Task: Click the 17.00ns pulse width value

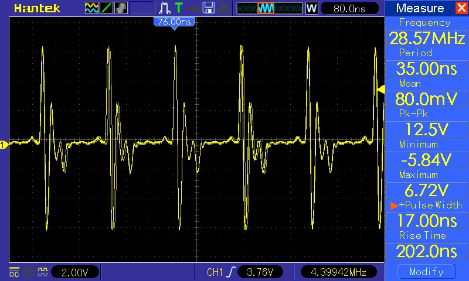Action: click(x=427, y=221)
